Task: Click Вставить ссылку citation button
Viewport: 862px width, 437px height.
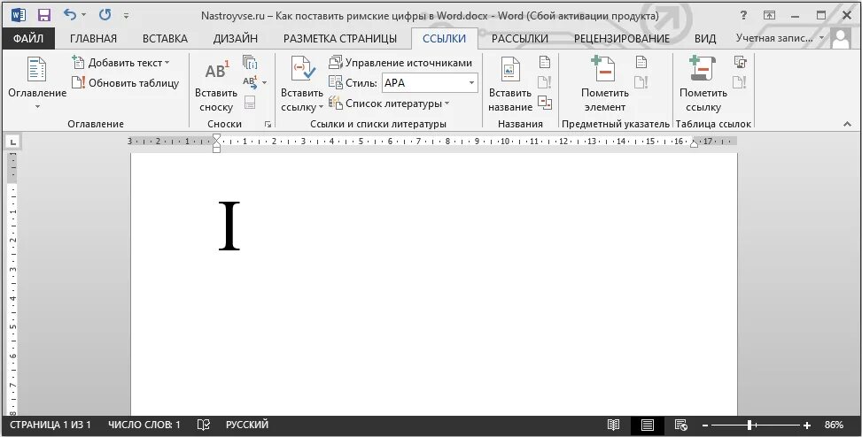Action: (x=302, y=85)
